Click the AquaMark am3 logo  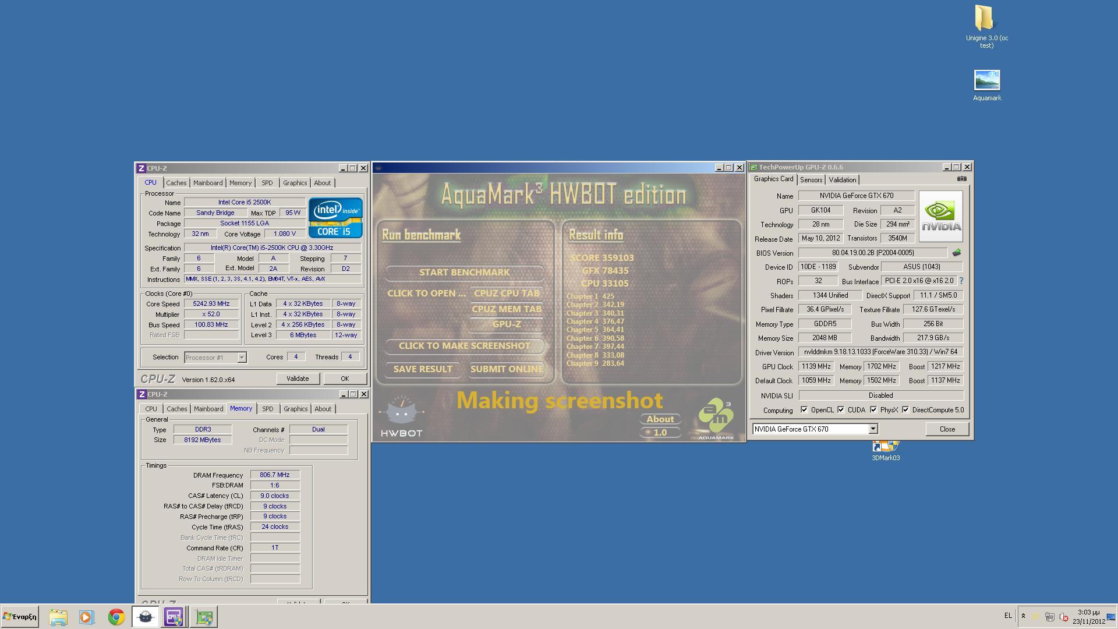tap(716, 419)
